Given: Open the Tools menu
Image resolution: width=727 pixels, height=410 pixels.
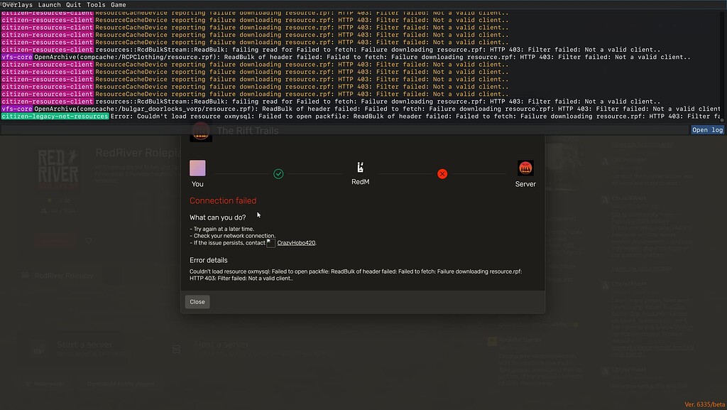Looking at the screenshot, I should tap(96, 4).
